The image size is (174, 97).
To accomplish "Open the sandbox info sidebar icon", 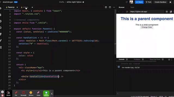I will 1,8.
